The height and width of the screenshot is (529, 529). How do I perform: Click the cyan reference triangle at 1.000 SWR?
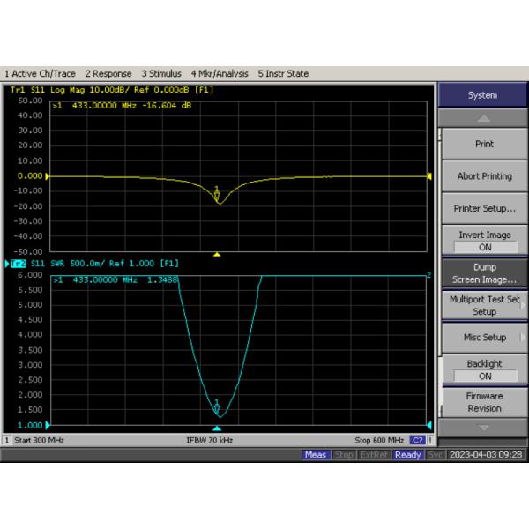(x=48, y=425)
